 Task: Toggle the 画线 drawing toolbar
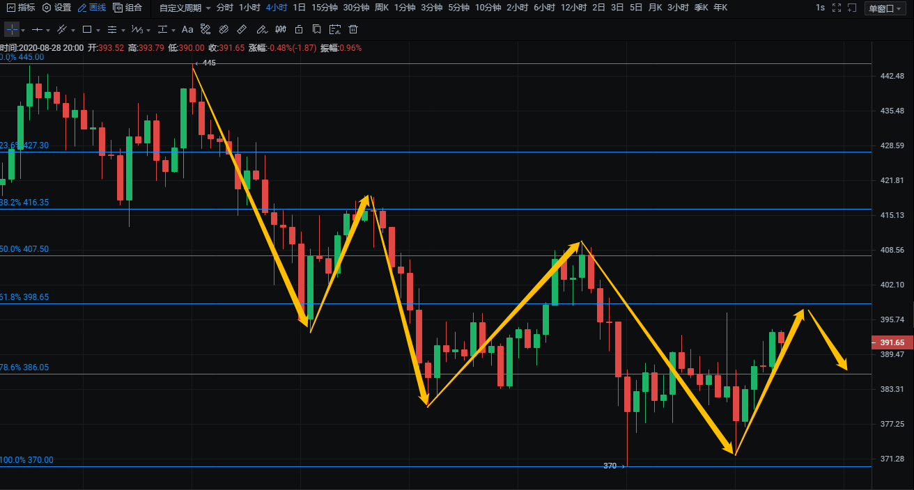point(91,8)
